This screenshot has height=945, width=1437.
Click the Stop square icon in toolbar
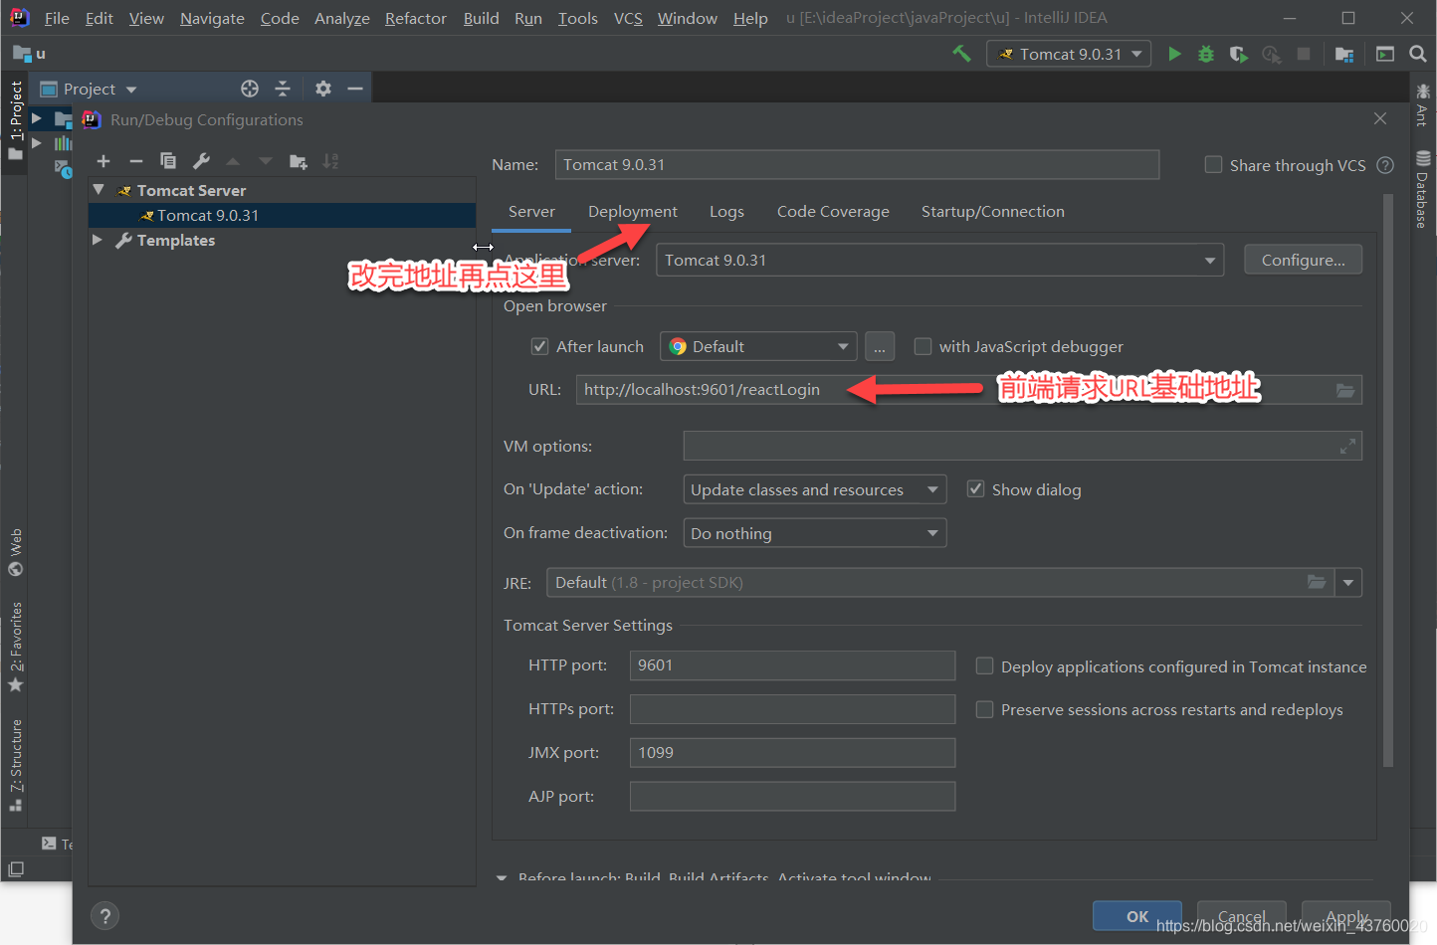[1304, 54]
